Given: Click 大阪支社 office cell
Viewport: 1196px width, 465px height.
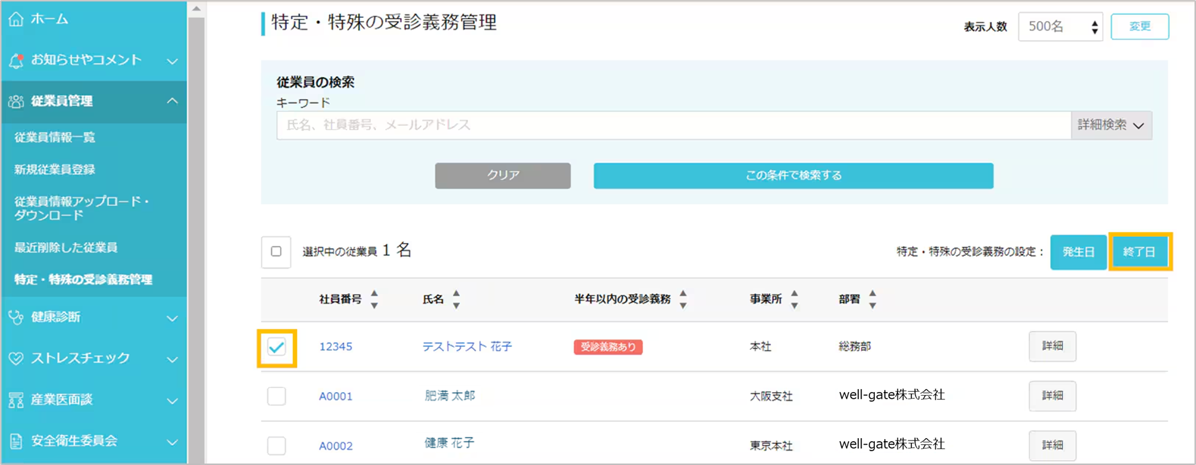Looking at the screenshot, I should (x=771, y=396).
